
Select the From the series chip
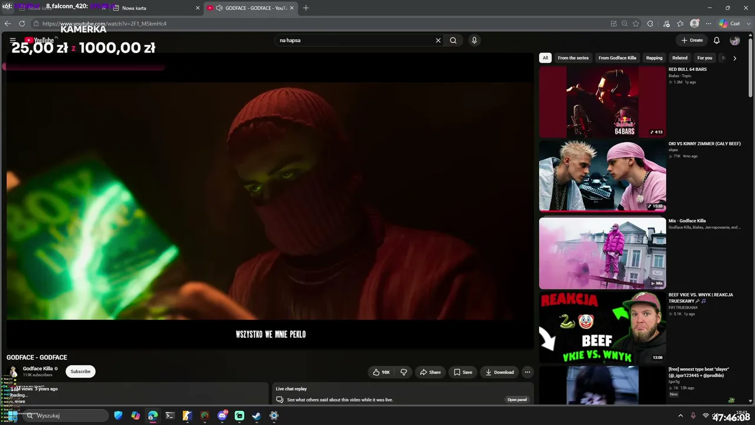[573, 58]
